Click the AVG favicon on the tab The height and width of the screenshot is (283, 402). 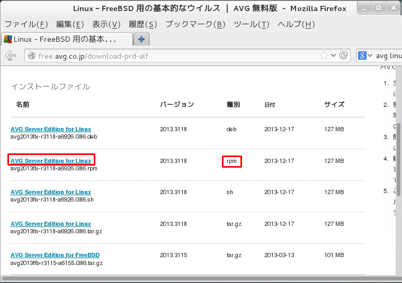[x=8, y=39]
